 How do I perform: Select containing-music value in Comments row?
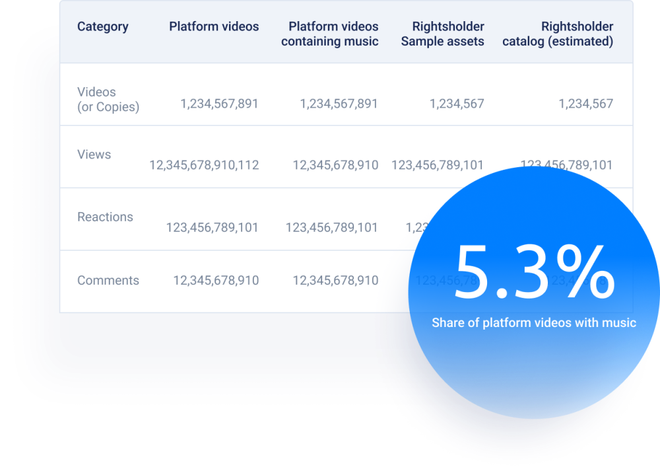(x=335, y=281)
